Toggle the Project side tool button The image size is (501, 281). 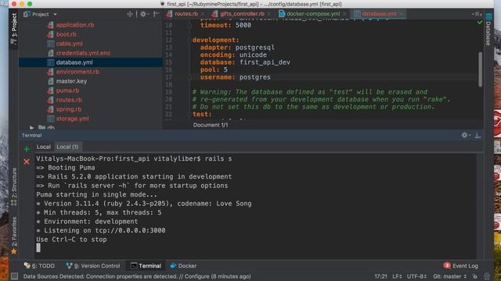point(14,29)
